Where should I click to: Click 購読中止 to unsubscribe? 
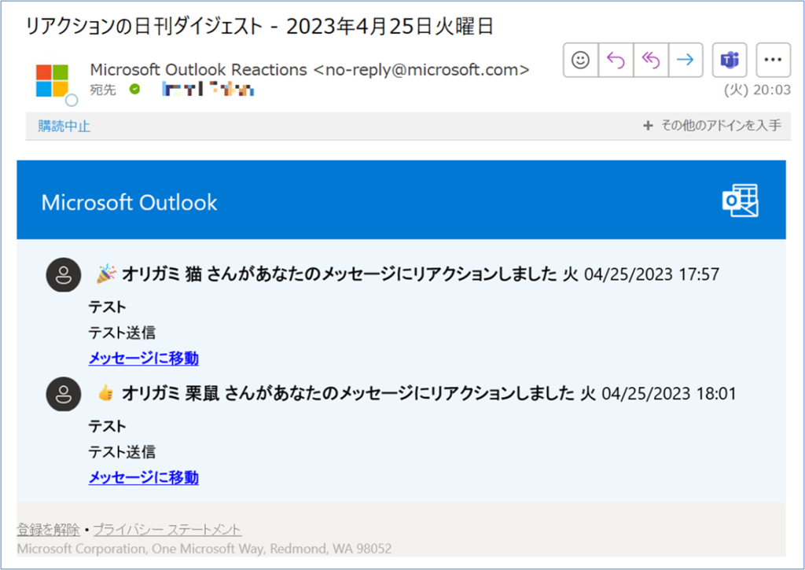click(x=64, y=126)
